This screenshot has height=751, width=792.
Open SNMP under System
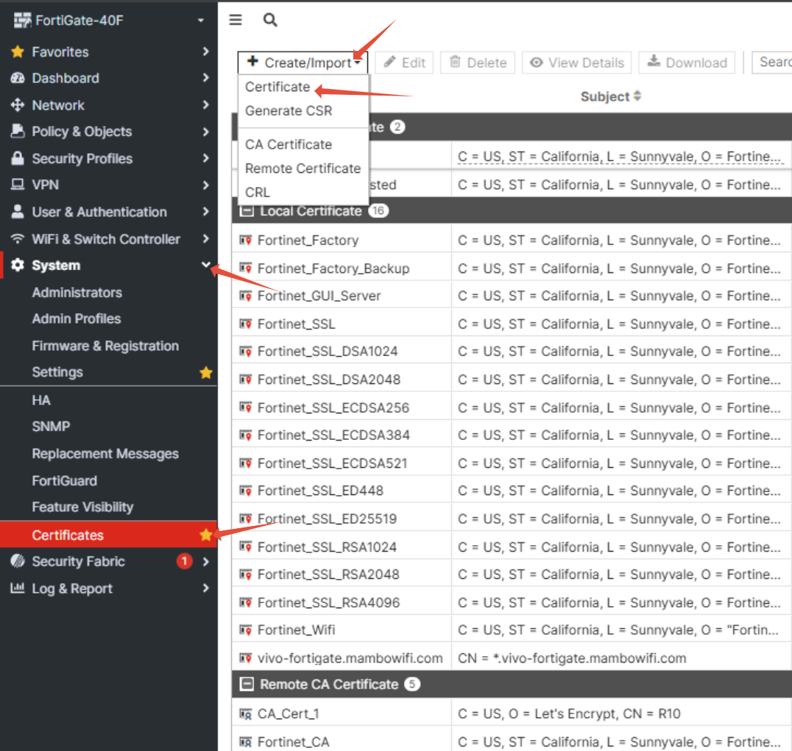(x=51, y=427)
